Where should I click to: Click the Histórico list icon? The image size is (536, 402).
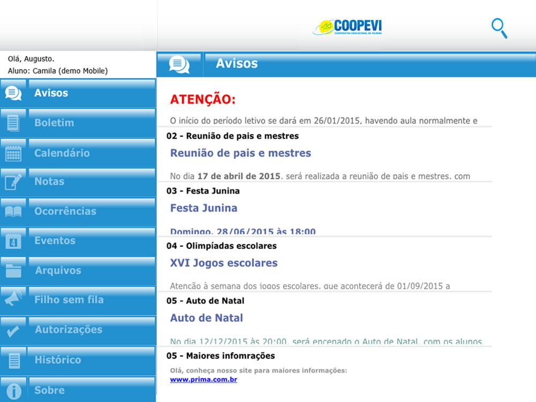point(14,361)
